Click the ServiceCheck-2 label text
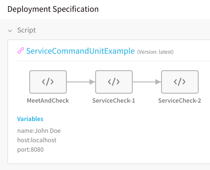The height and width of the screenshot is (170, 210). click(179, 101)
